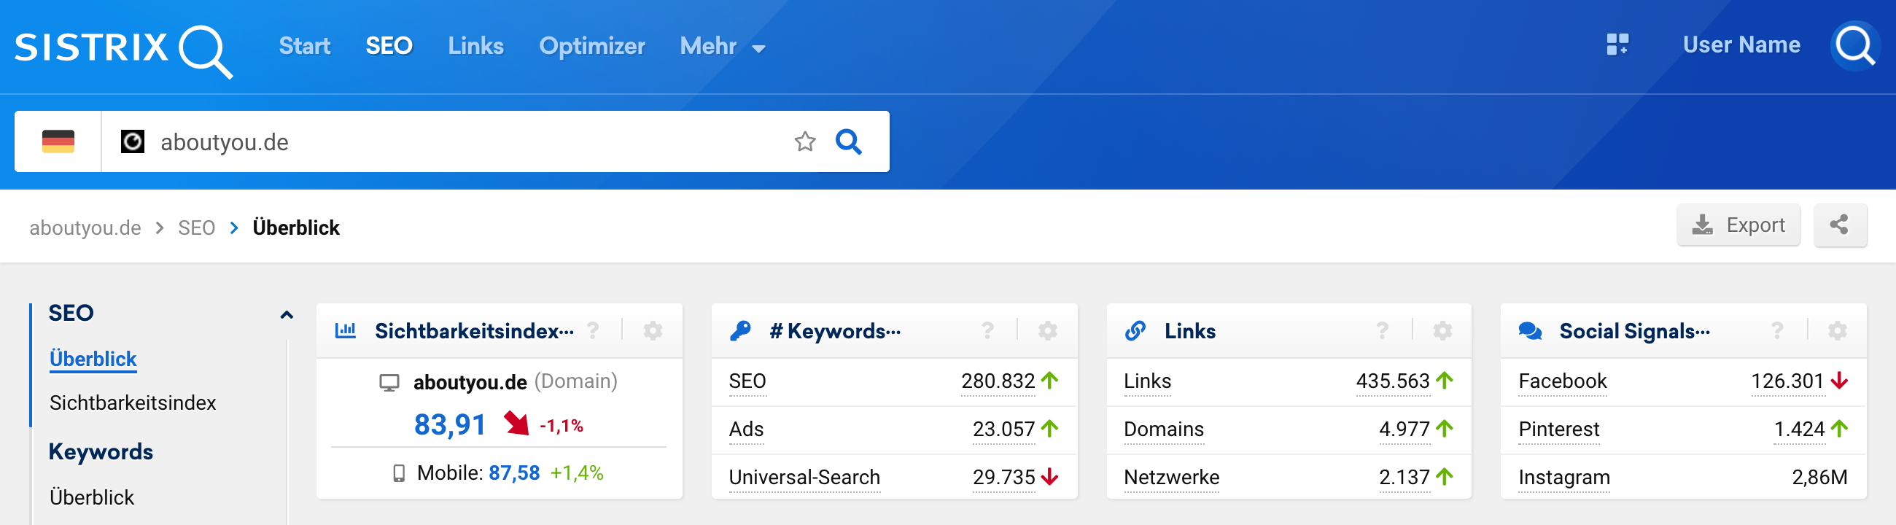Screen dimensions: 1896x525
Task: Bookmark domain with the star icon
Action: click(804, 141)
